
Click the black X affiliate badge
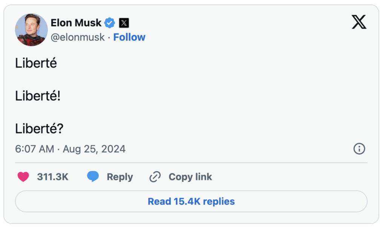tap(124, 23)
